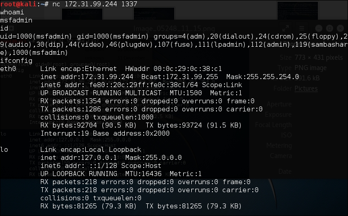Select the eth0 interface label
348x216 pixels.
point(8,69)
